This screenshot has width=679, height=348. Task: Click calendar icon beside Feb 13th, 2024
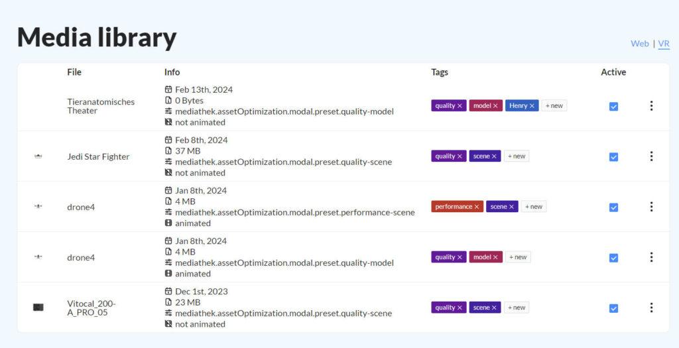tap(168, 89)
